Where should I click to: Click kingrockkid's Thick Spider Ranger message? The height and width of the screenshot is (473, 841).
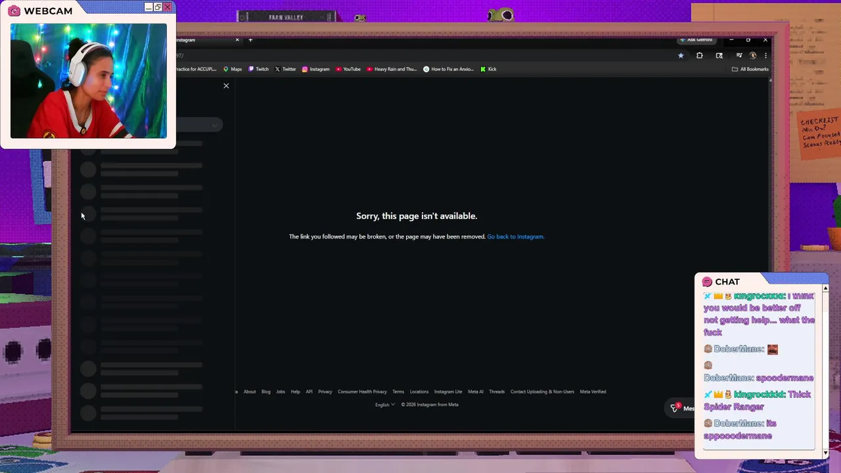[758, 400]
